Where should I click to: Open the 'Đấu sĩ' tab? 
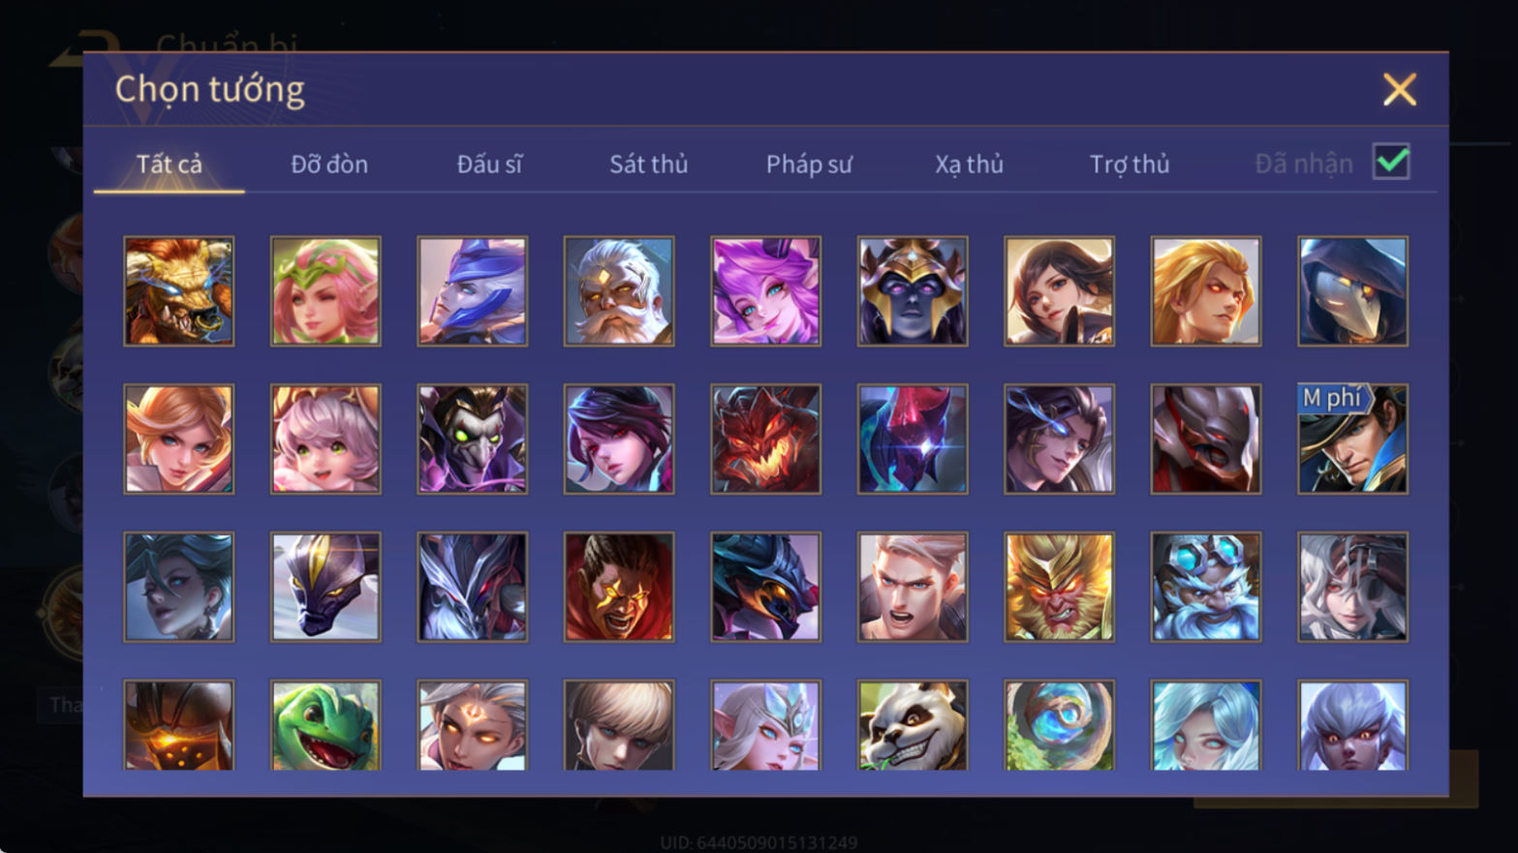(489, 165)
